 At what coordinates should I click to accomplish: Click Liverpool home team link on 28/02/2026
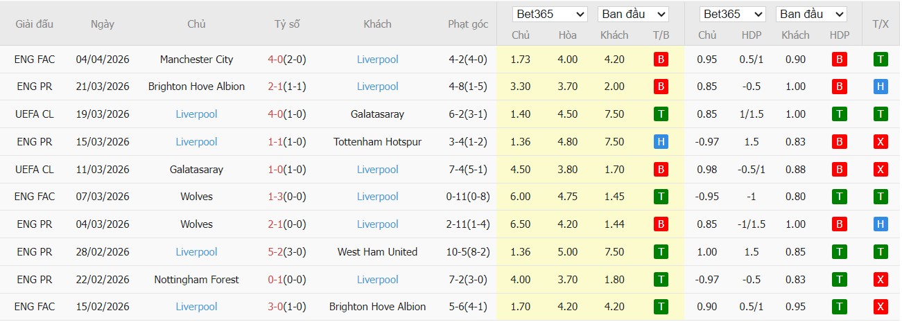coord(196,252)
